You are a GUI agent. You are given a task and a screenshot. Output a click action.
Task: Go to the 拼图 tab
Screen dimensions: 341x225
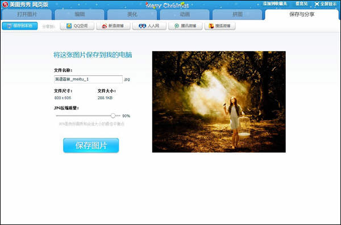237,15
